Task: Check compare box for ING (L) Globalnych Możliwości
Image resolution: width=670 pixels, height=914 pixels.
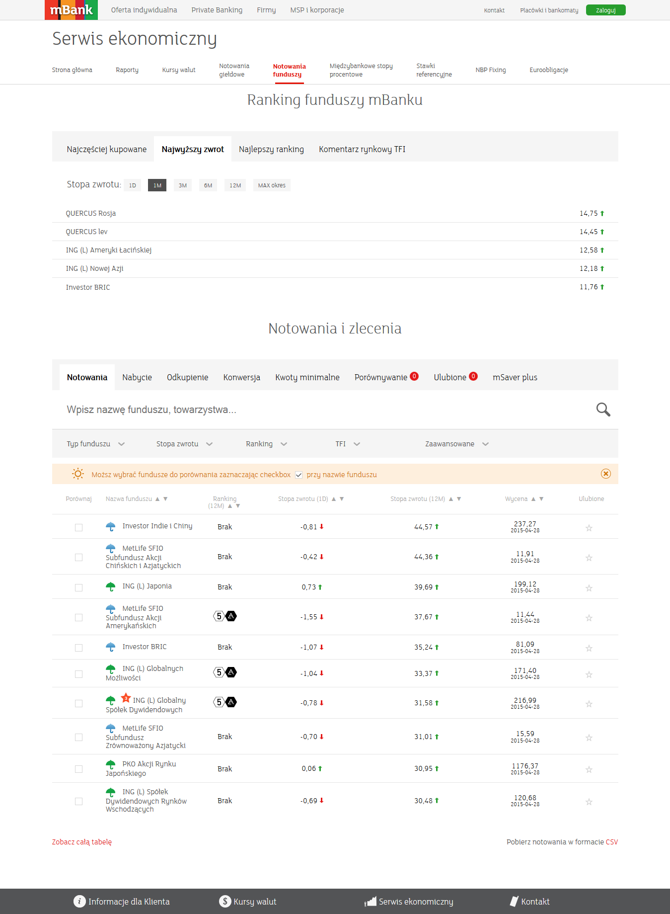Action: point(78,674)
